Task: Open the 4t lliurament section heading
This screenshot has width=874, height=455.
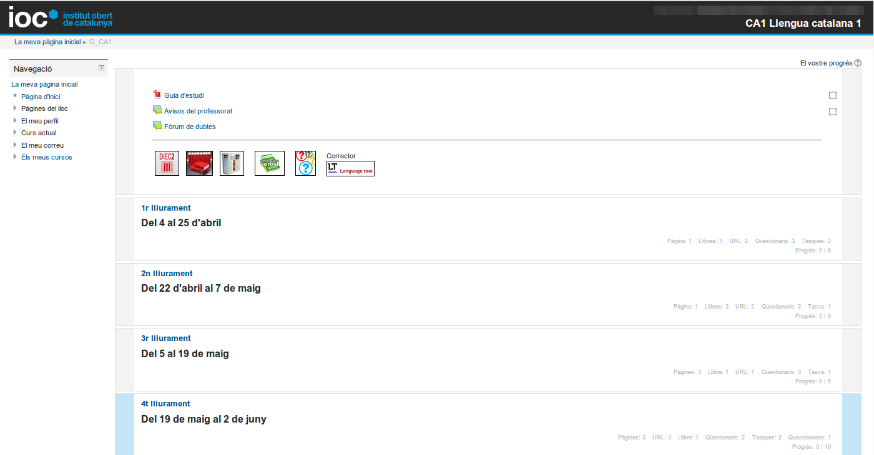Action: coord(165,404)
